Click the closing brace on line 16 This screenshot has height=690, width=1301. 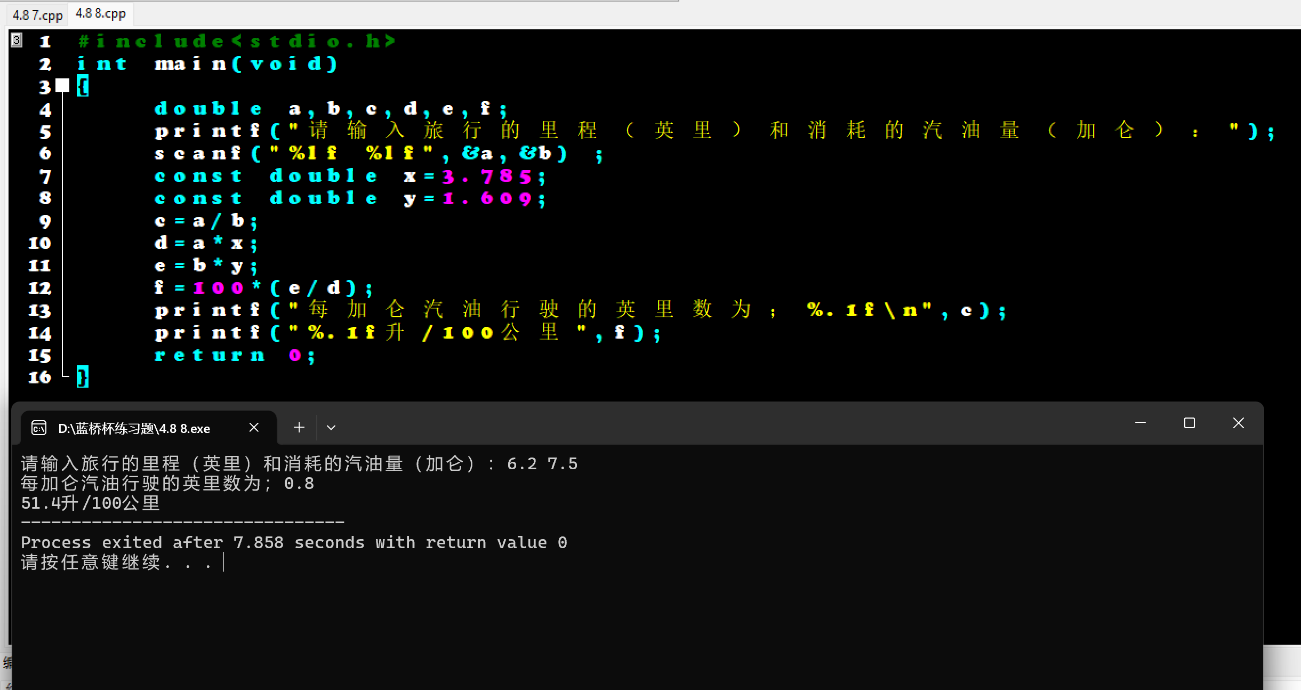[x=83, y=377]
